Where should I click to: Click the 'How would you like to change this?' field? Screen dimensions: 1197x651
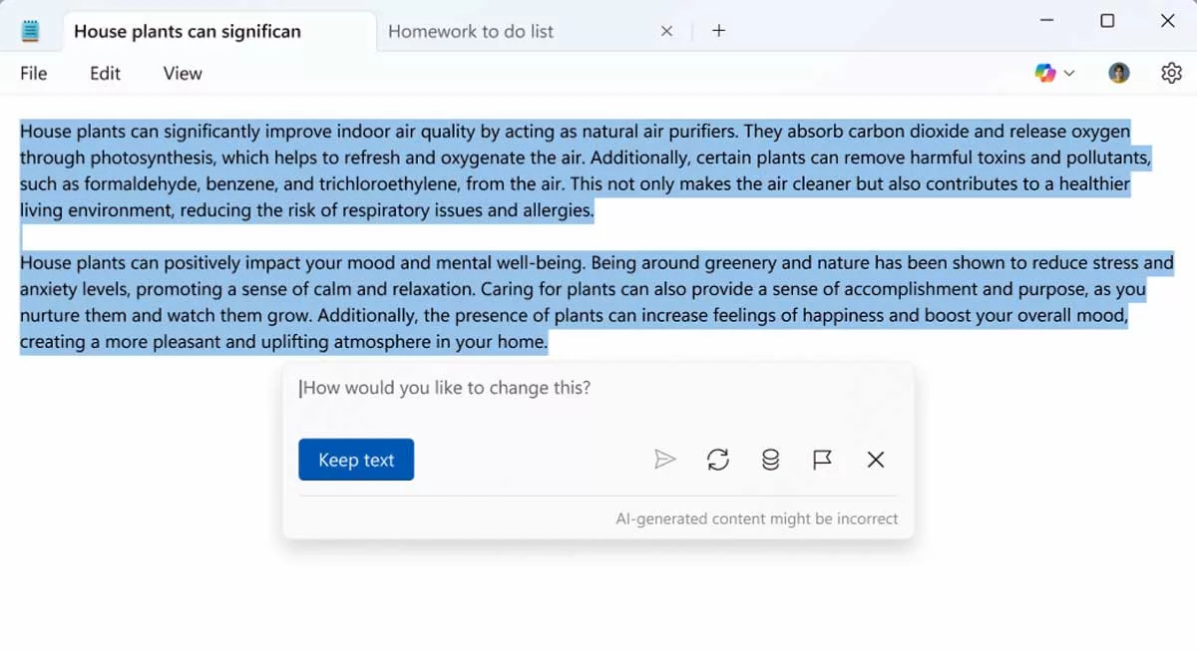click(598, 388)
